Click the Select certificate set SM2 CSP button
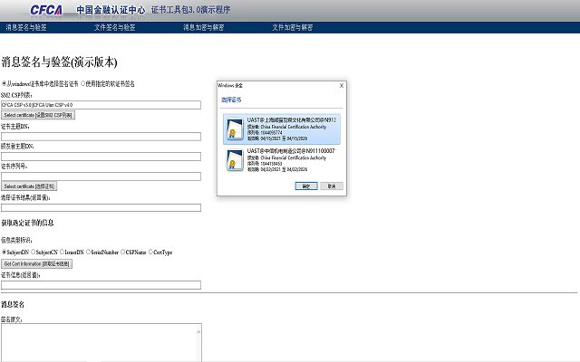The height and width of the screenshot is (362, 580). [x=38, y=115]
